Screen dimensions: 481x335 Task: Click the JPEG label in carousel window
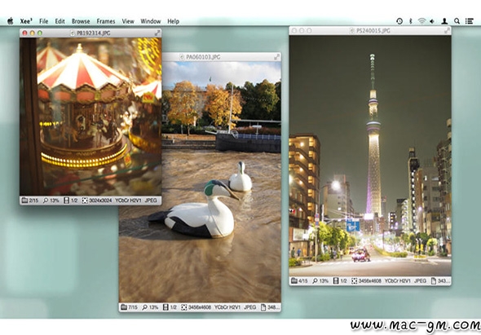(x=151, y=201)
